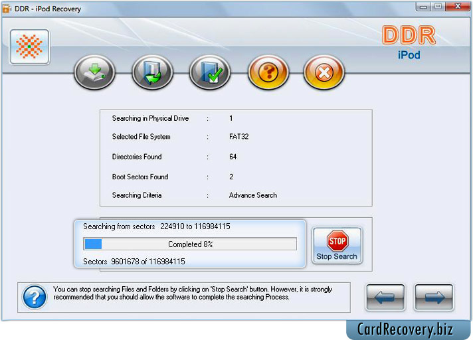Click the Completed 8% progress bar
Image resolution: width=473 pixels, height=340 pixels.
click(190, 244)
